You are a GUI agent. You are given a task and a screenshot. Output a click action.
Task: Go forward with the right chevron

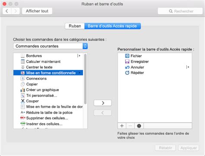point(16,11)
